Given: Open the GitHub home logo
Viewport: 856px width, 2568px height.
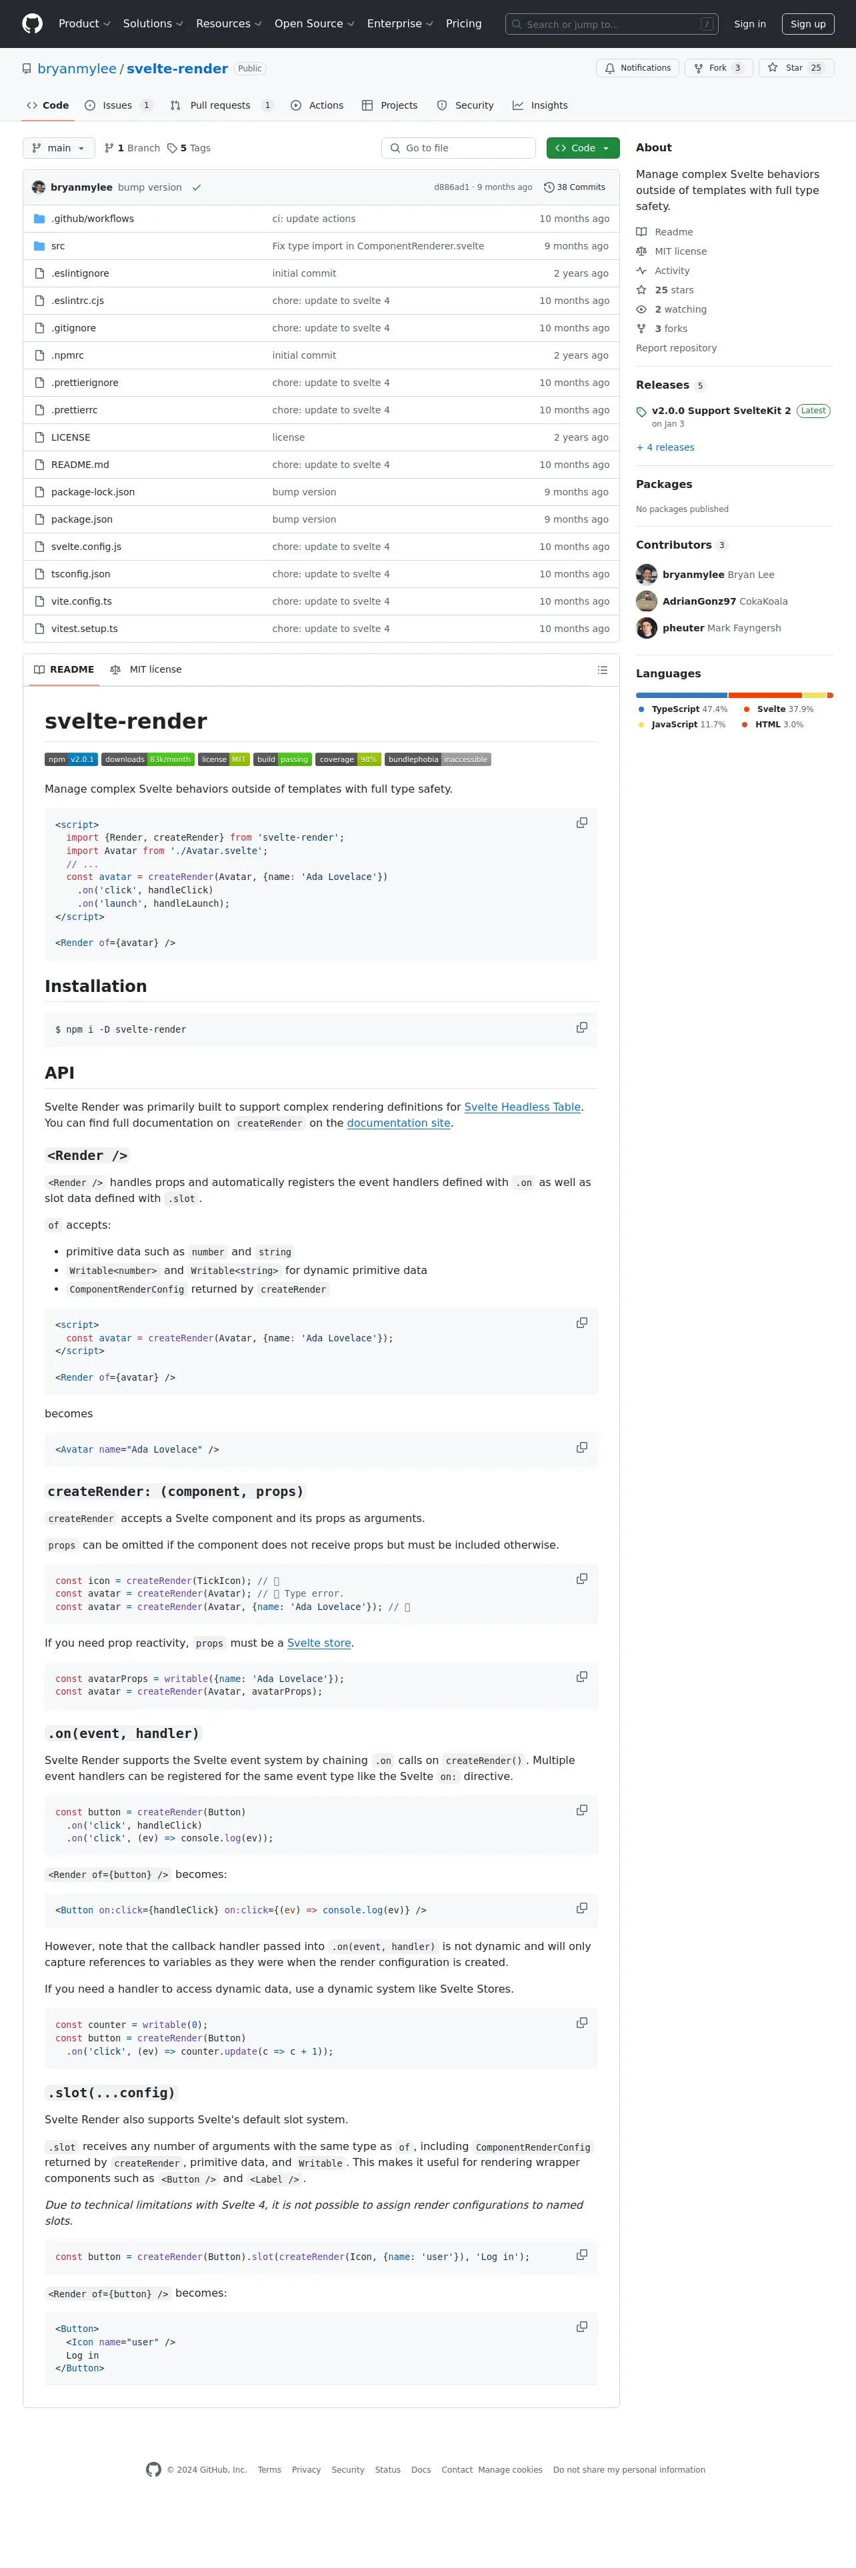Looking at the screenshot, I should pyautogui.click(x=33, y=24).
